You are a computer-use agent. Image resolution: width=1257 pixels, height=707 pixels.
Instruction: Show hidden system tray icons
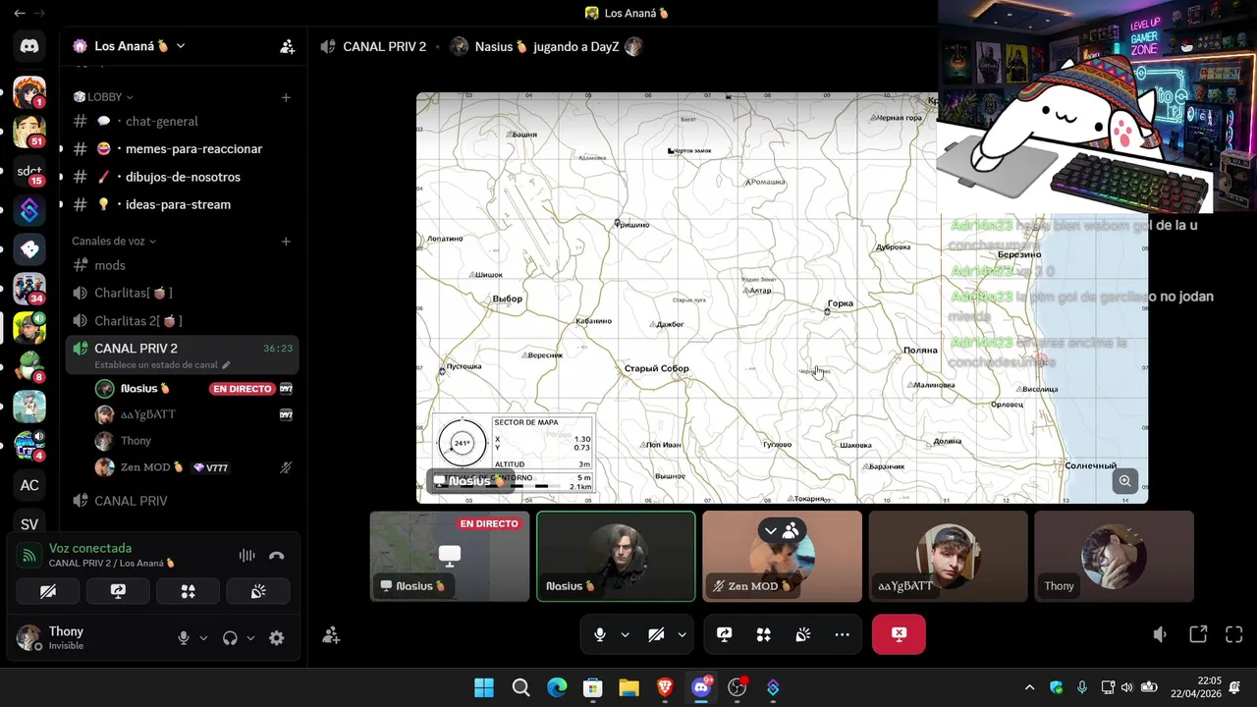pos(1029,687)
